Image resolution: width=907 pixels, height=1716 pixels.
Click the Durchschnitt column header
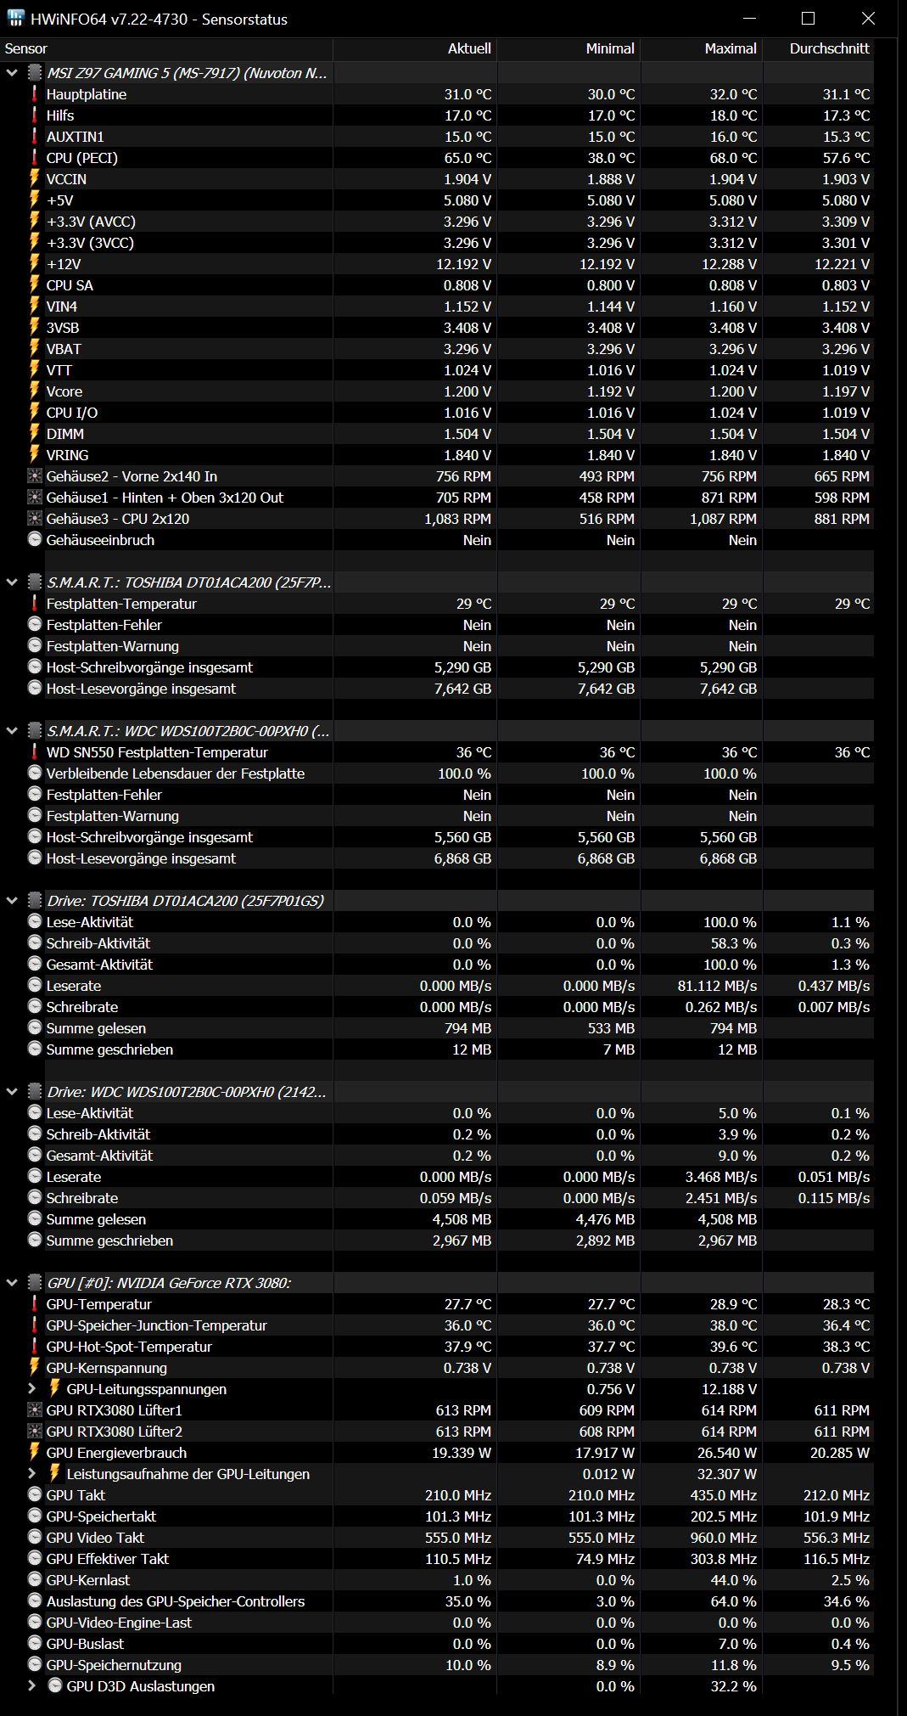818,49
